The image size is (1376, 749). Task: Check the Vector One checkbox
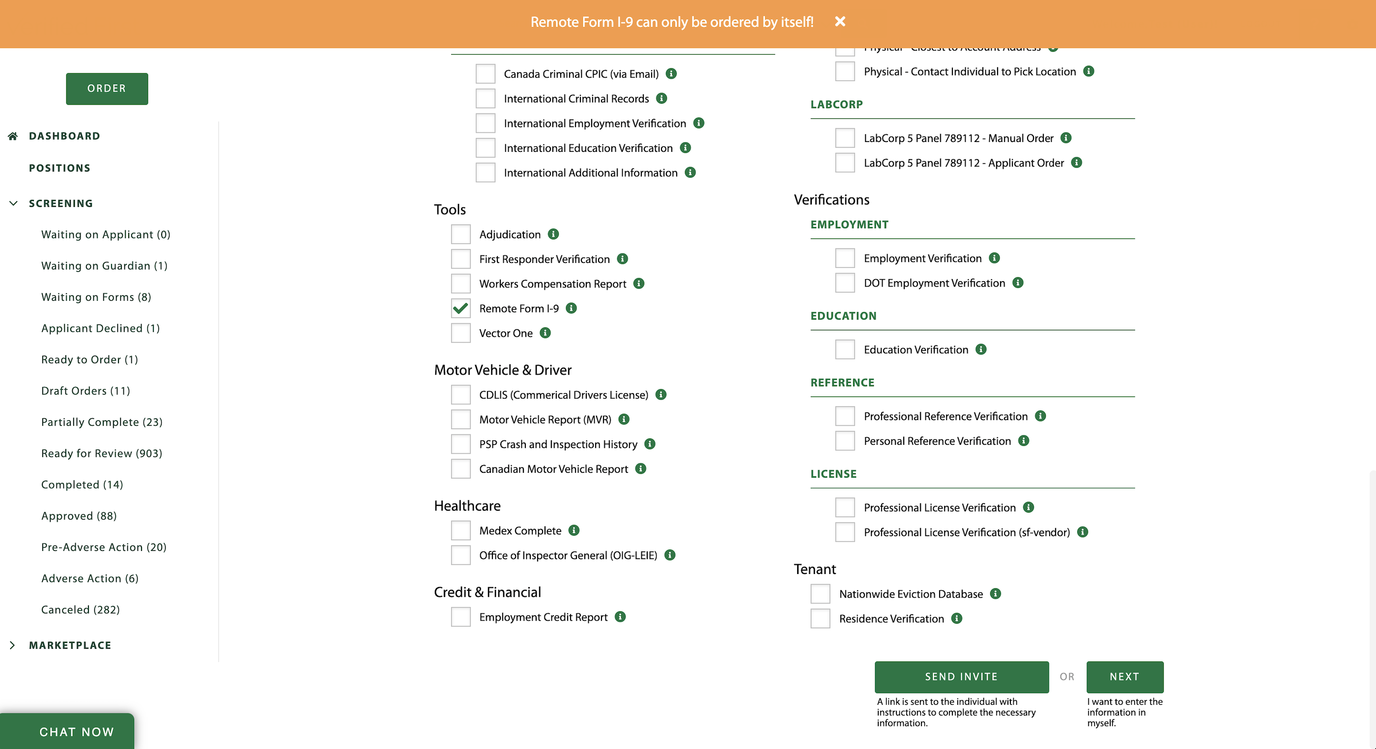point(460,333)
